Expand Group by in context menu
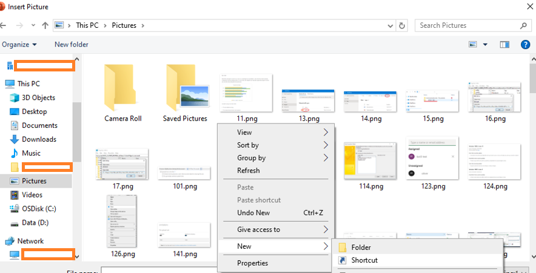 pos(275,157)
